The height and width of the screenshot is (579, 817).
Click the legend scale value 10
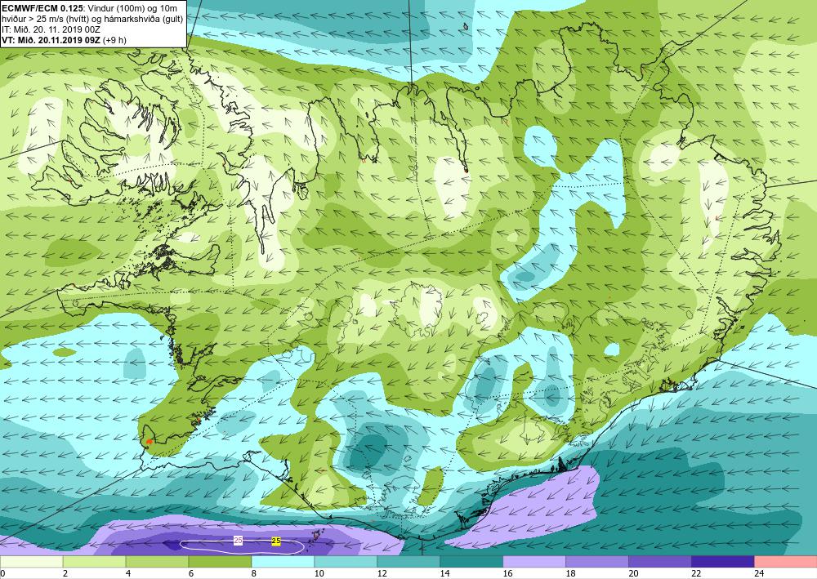pos(319,573)
